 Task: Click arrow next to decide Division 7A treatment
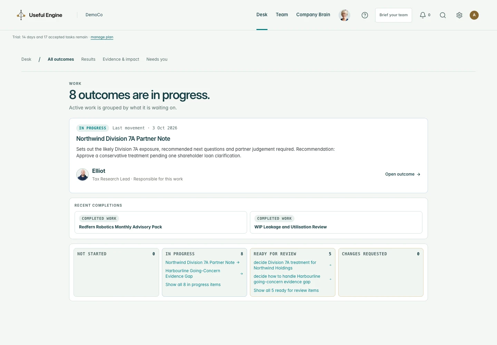pyautogui.click(x=330, y=265)
